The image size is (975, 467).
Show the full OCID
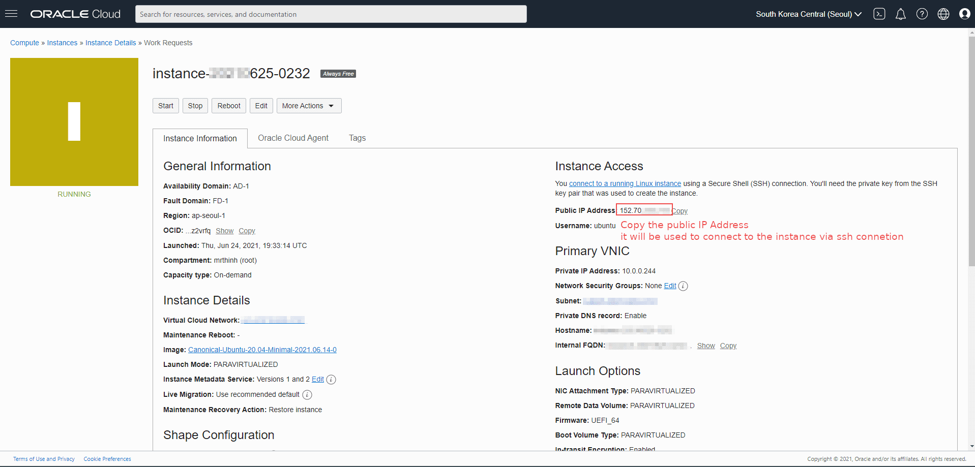224,231
